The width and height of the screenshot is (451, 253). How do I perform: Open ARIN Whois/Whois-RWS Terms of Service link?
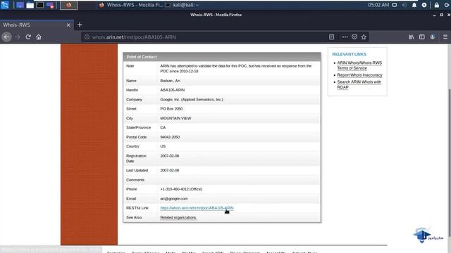click(359, 65)
